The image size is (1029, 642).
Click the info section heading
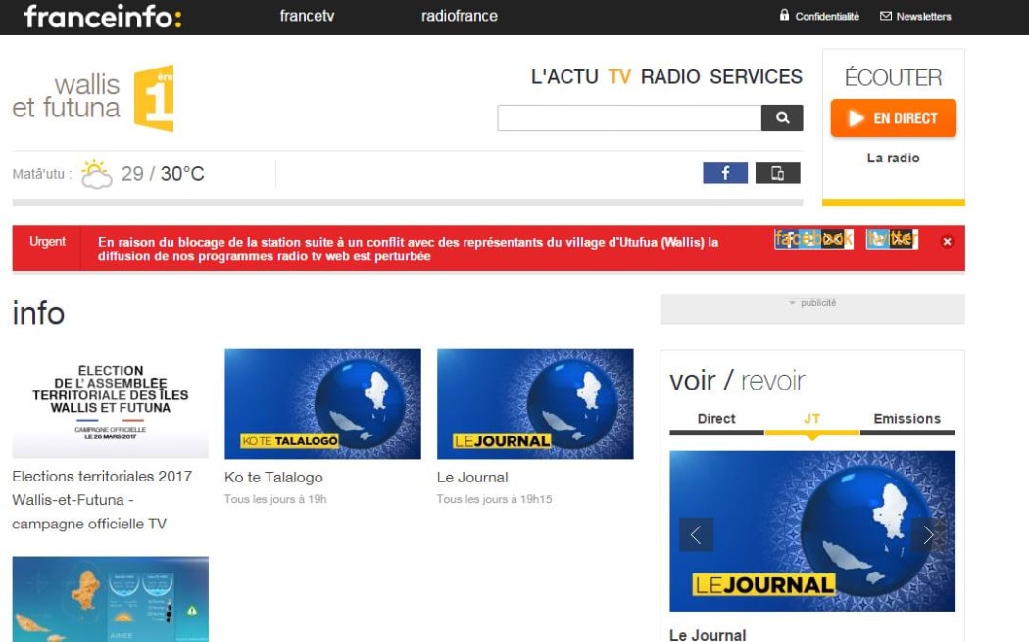pos(38,313)
